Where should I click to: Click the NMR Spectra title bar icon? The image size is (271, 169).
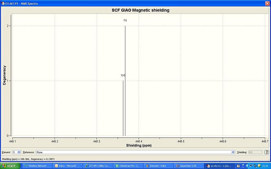click(x=3, y=3)
